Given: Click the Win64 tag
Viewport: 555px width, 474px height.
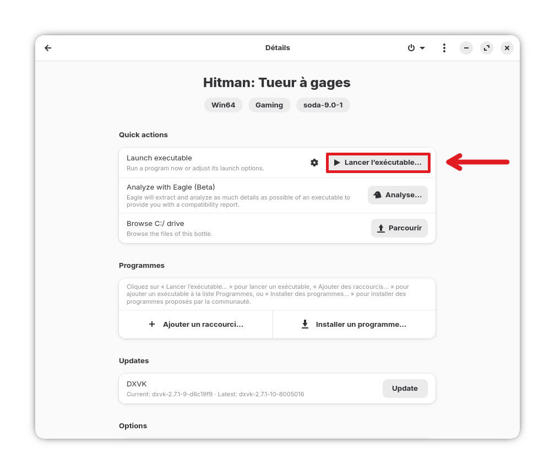Looking at the screenshot, I should click(x=224, y=105).
